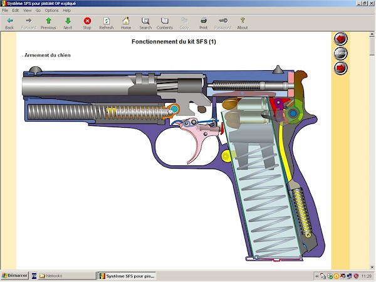Viewport: 376px width, 282px height.
Task: Click the orange circular tray icon
Action: tap(337, 276)
